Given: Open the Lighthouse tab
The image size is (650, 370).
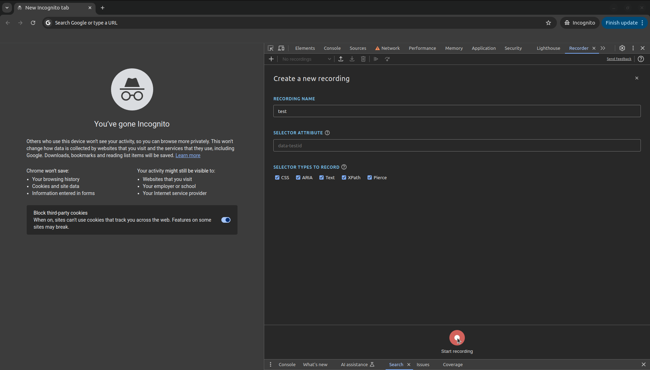Looking at the screenshot, I should (x=548, y=48).
